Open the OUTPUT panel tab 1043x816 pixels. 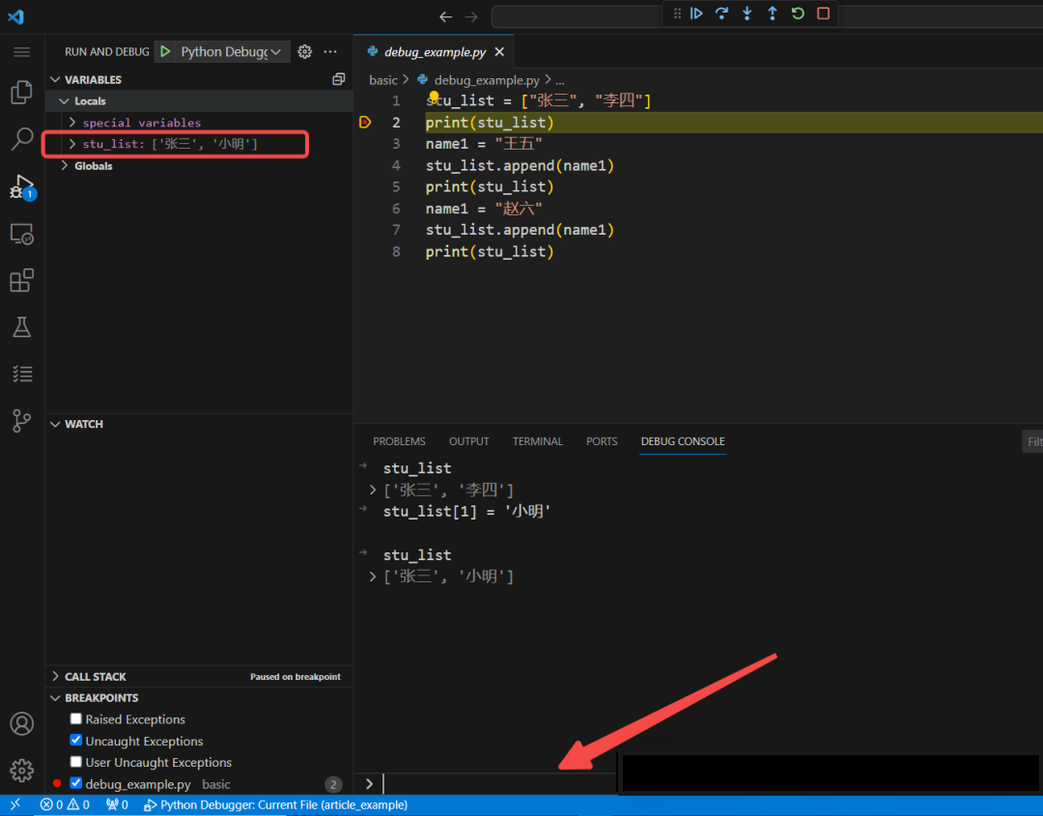468,440
